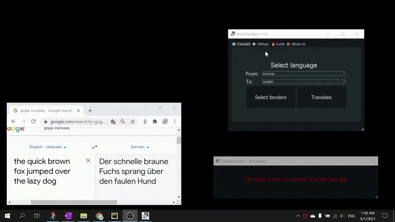The height and width of the screenshot is (222, 395).
Task: Close the gogle translate Chrome tab
Action: tap(78, 111)
